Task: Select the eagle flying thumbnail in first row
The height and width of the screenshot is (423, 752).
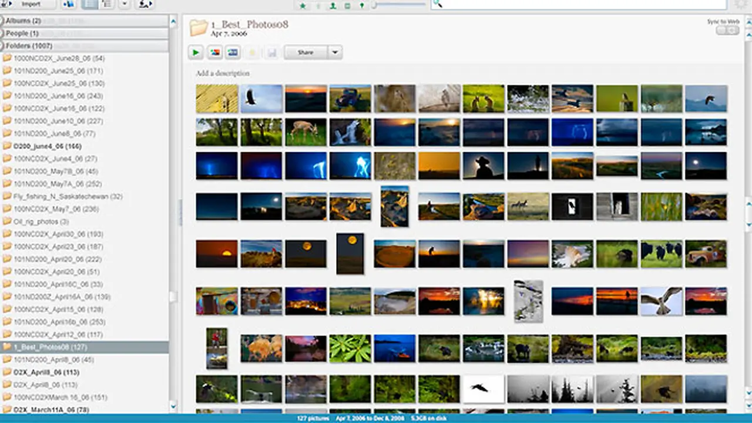Action: (261, 98)
